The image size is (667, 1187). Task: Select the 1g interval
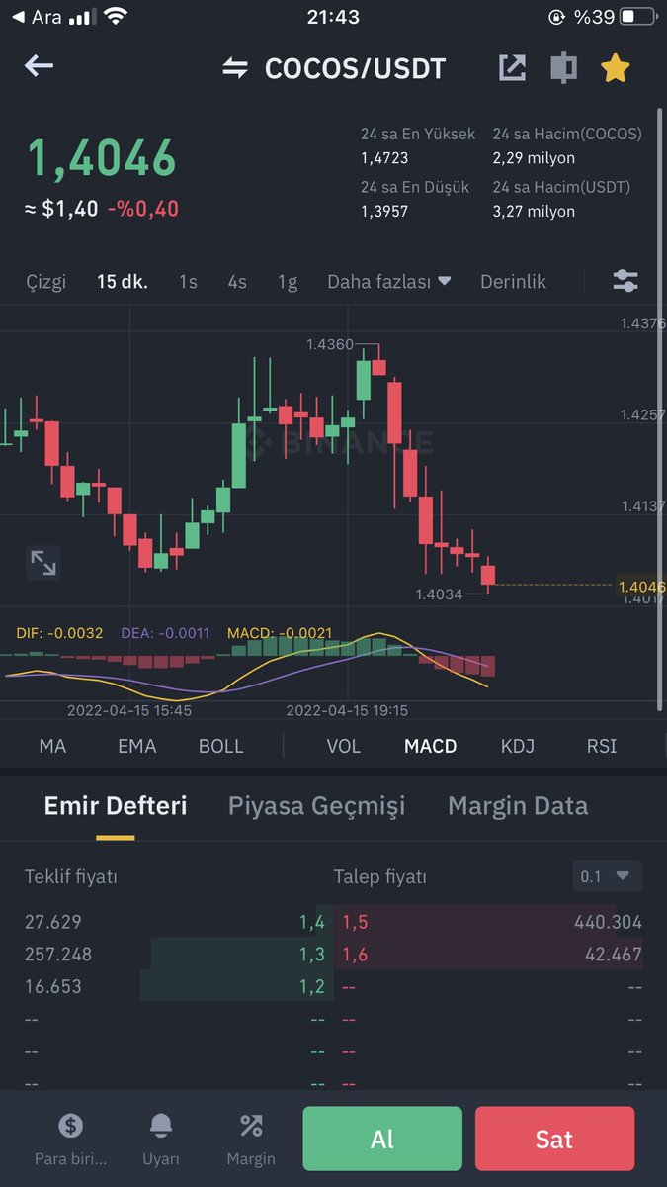click(x=288, y=282)
